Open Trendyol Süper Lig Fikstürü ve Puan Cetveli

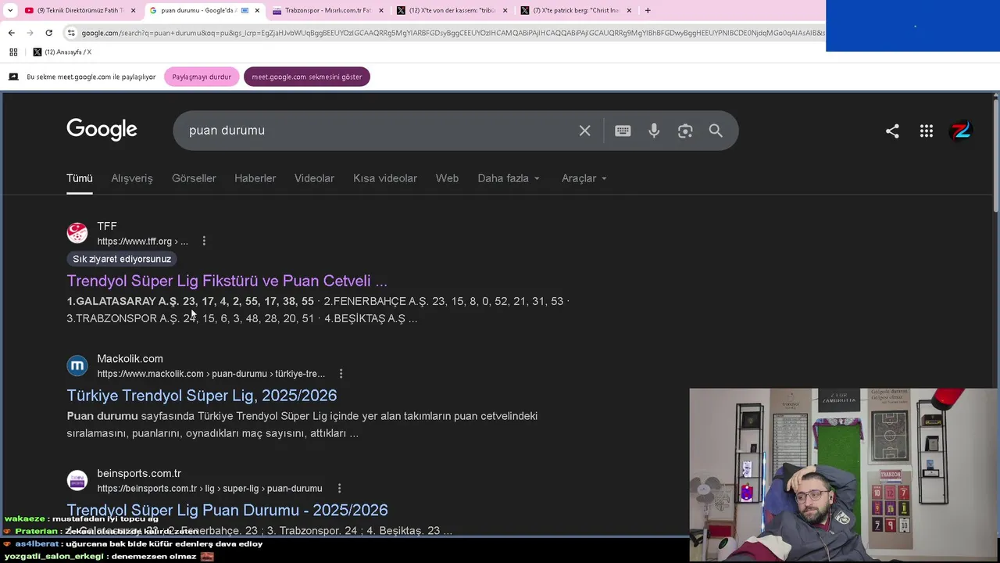tap(227, 281)
